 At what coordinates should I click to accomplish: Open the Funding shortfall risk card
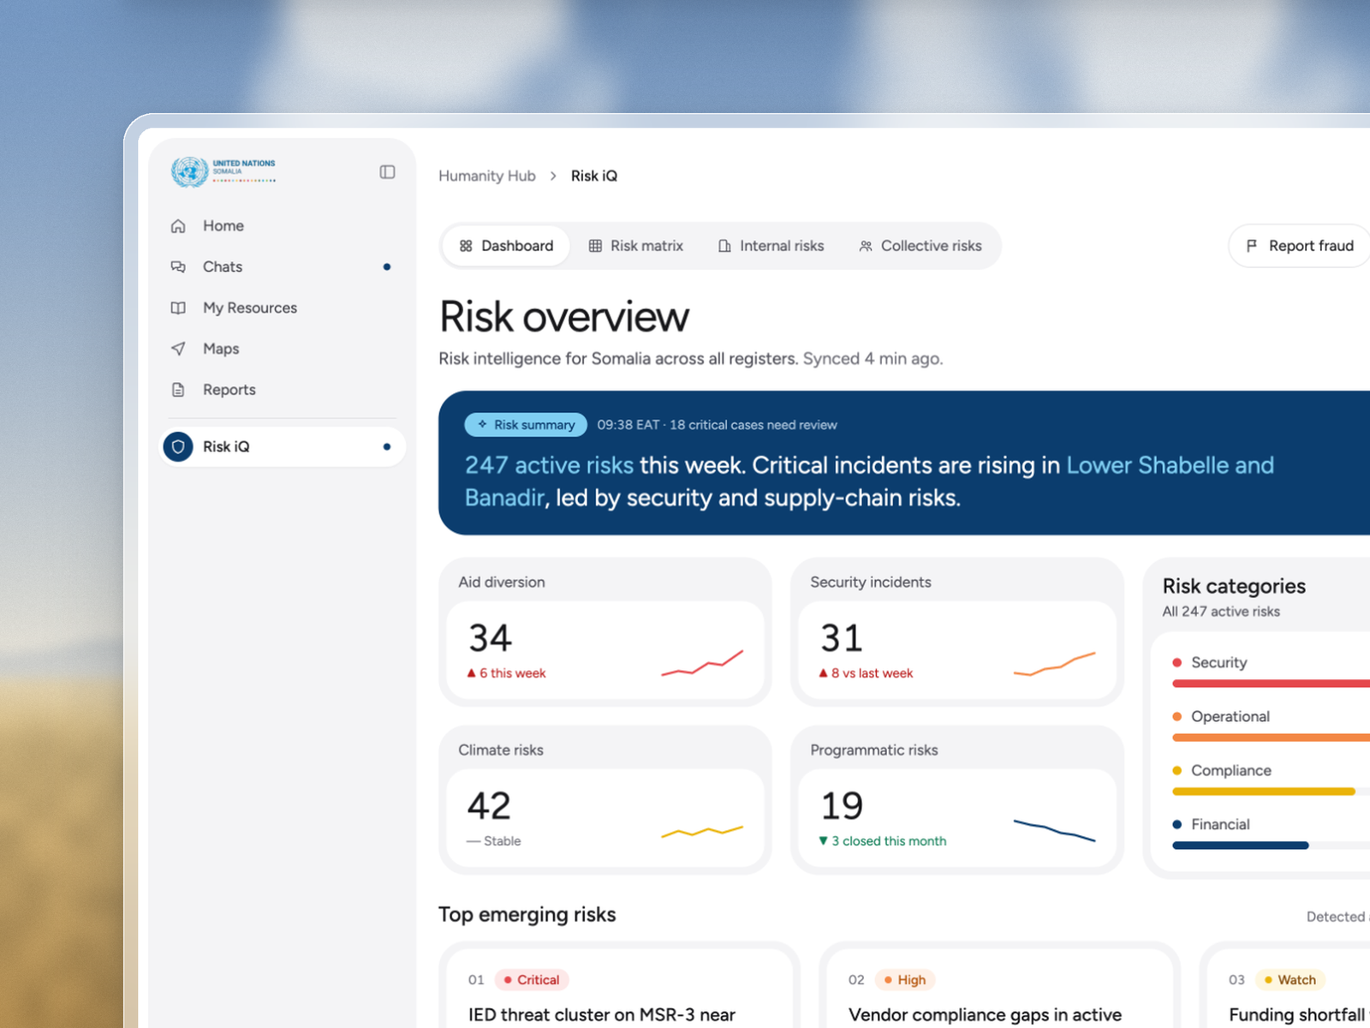[x=1285, y=986]
